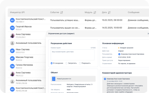Click the Комментарий администратора heading
149x93 pixels.
pos(117,73)
